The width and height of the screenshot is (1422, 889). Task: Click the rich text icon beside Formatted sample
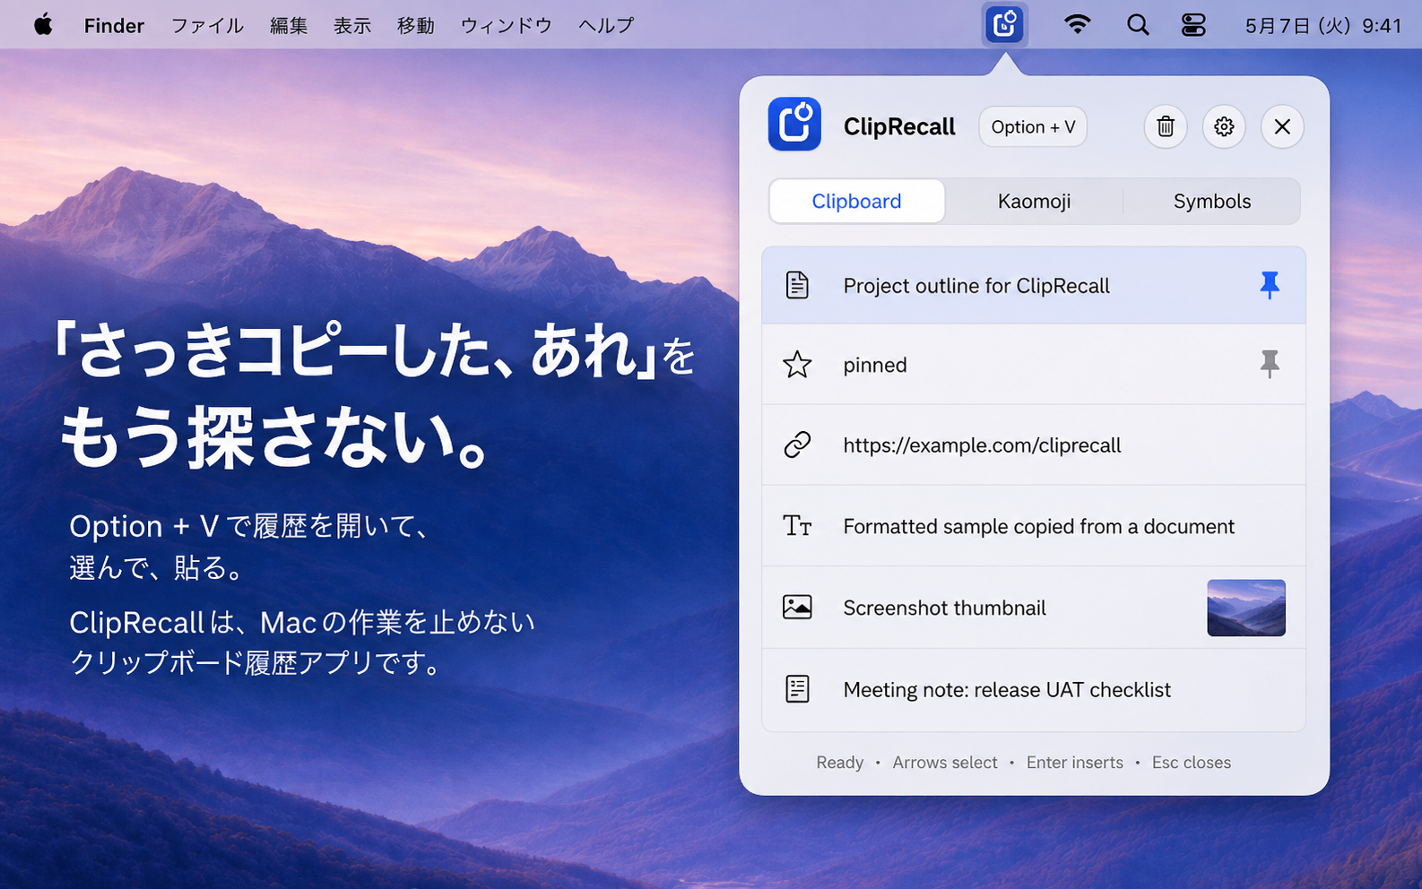(x=797, y=525)
